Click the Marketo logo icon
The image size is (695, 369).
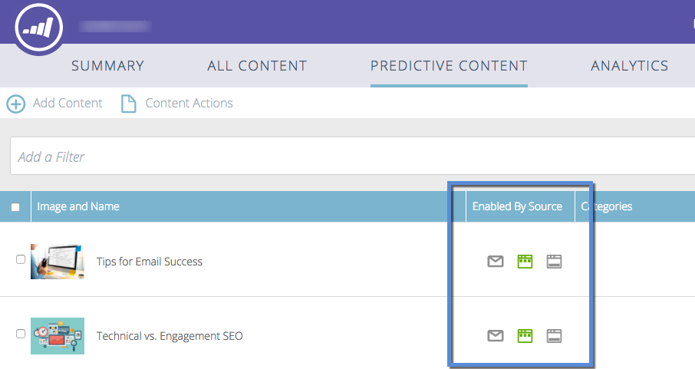tap(38, 28)
